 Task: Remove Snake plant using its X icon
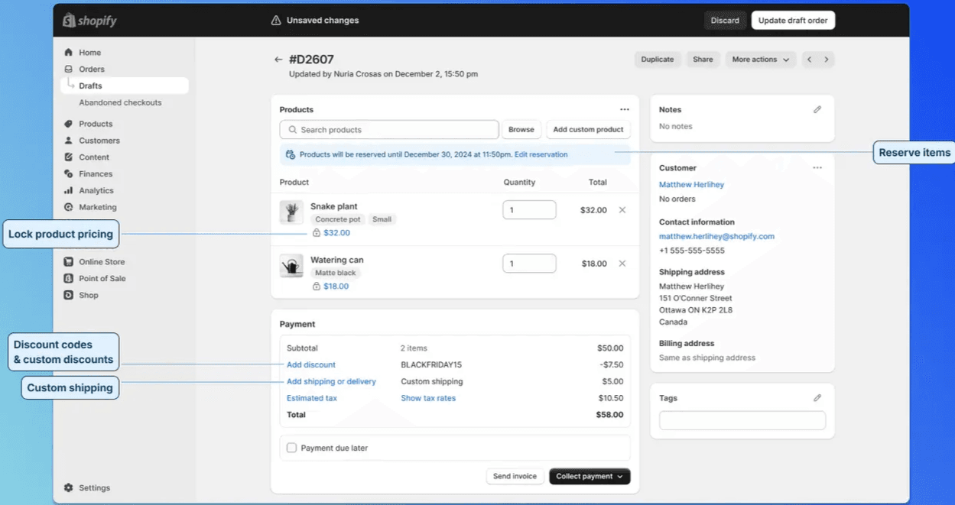622,210
